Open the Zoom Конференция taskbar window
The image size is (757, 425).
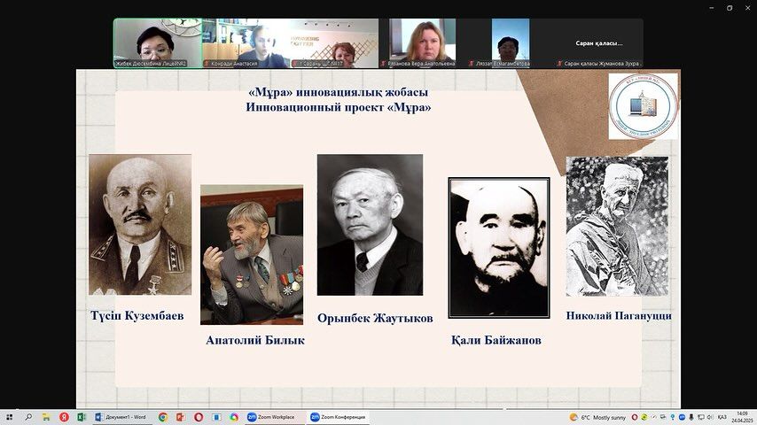click(338, 417)
